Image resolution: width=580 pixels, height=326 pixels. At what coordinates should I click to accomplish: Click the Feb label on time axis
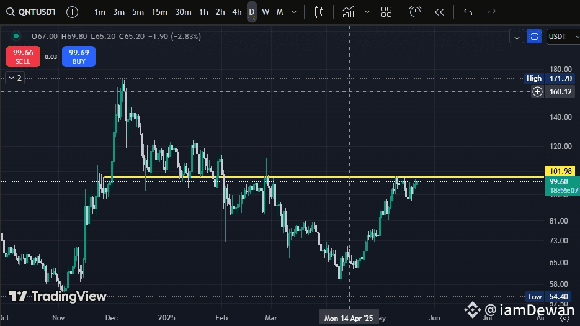pyautogui.click(x=221, y=318)
